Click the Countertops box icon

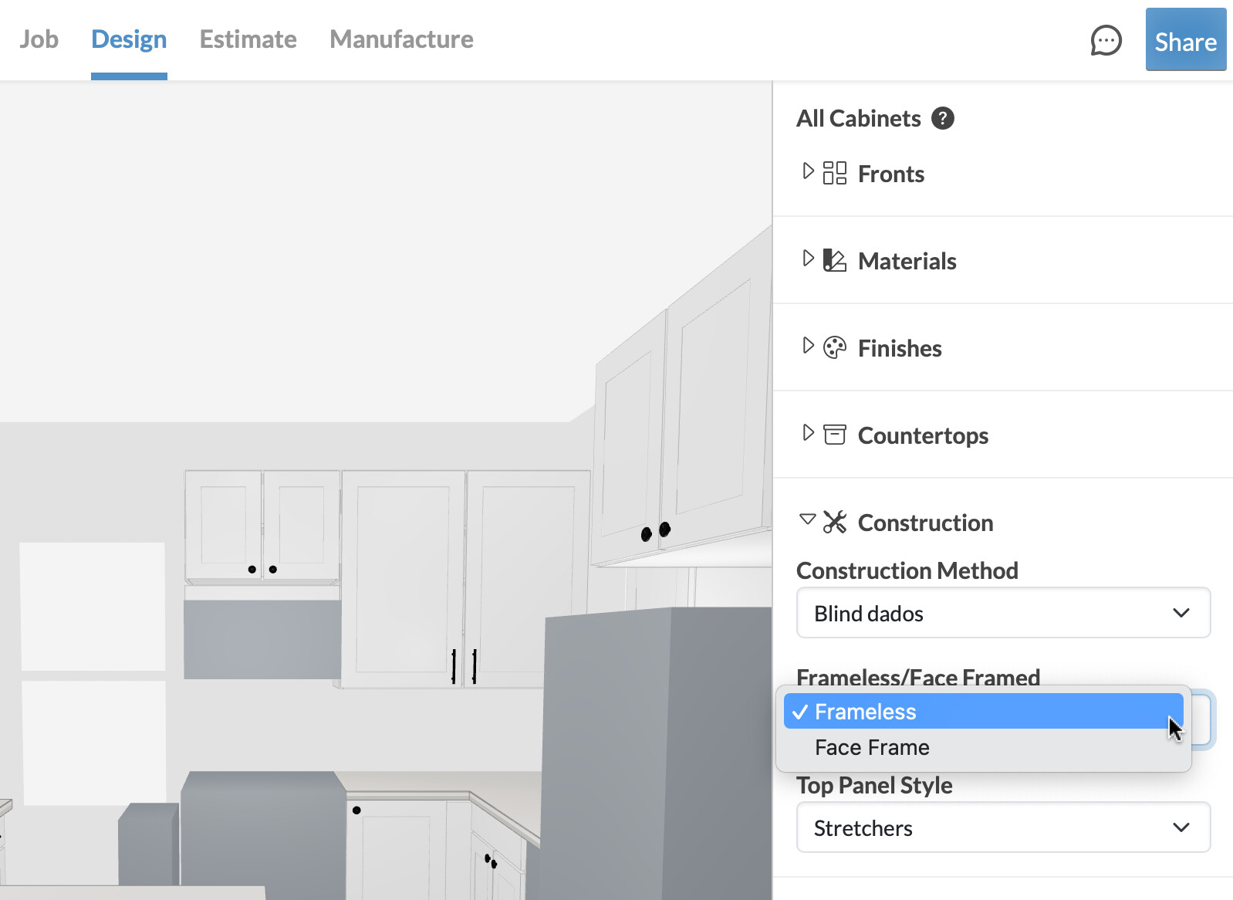tap(834, 435)
